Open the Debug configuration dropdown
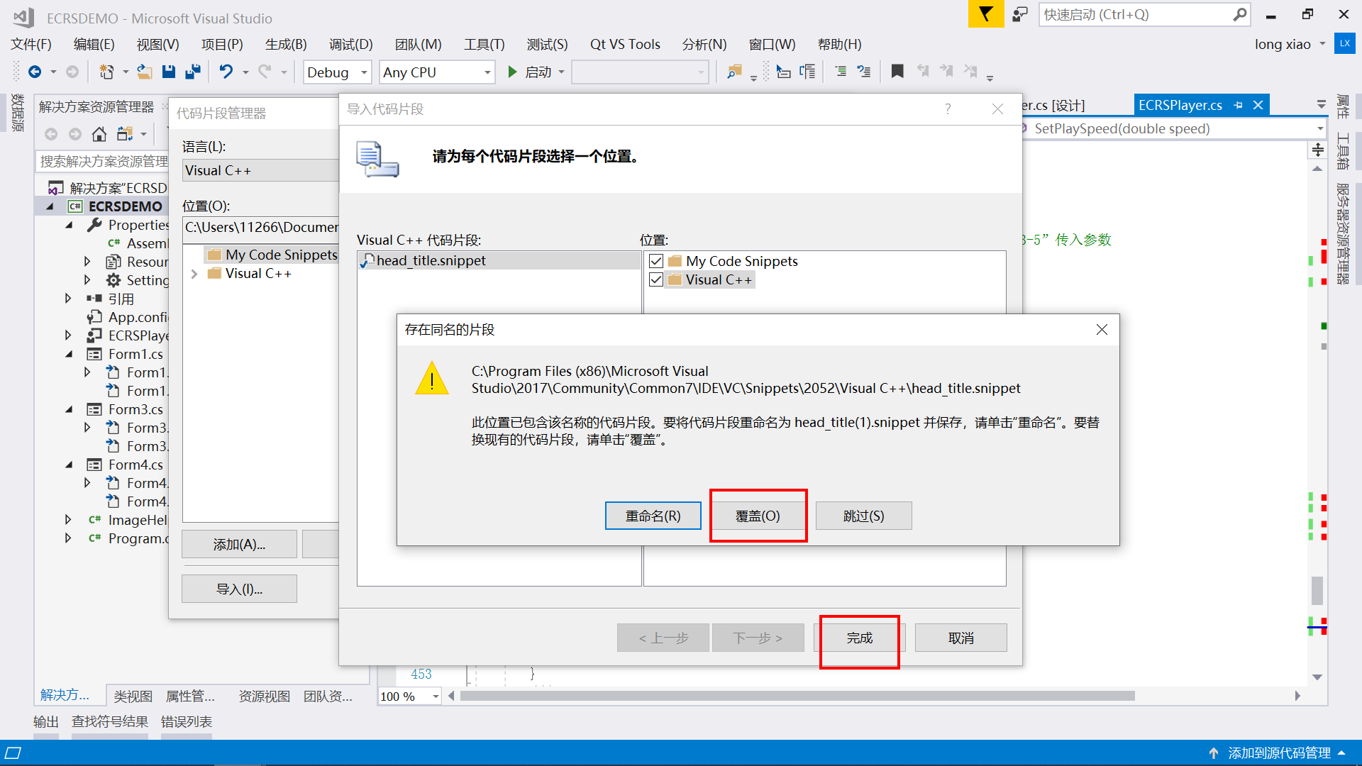The height and width of the screenshot is (766, 1362). [364, 72]
